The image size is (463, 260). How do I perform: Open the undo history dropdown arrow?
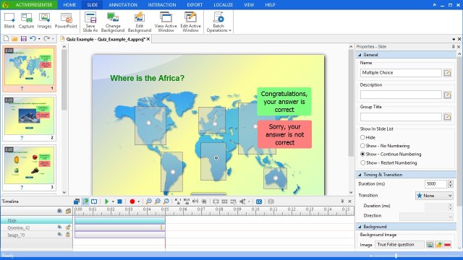pos(39,39)
